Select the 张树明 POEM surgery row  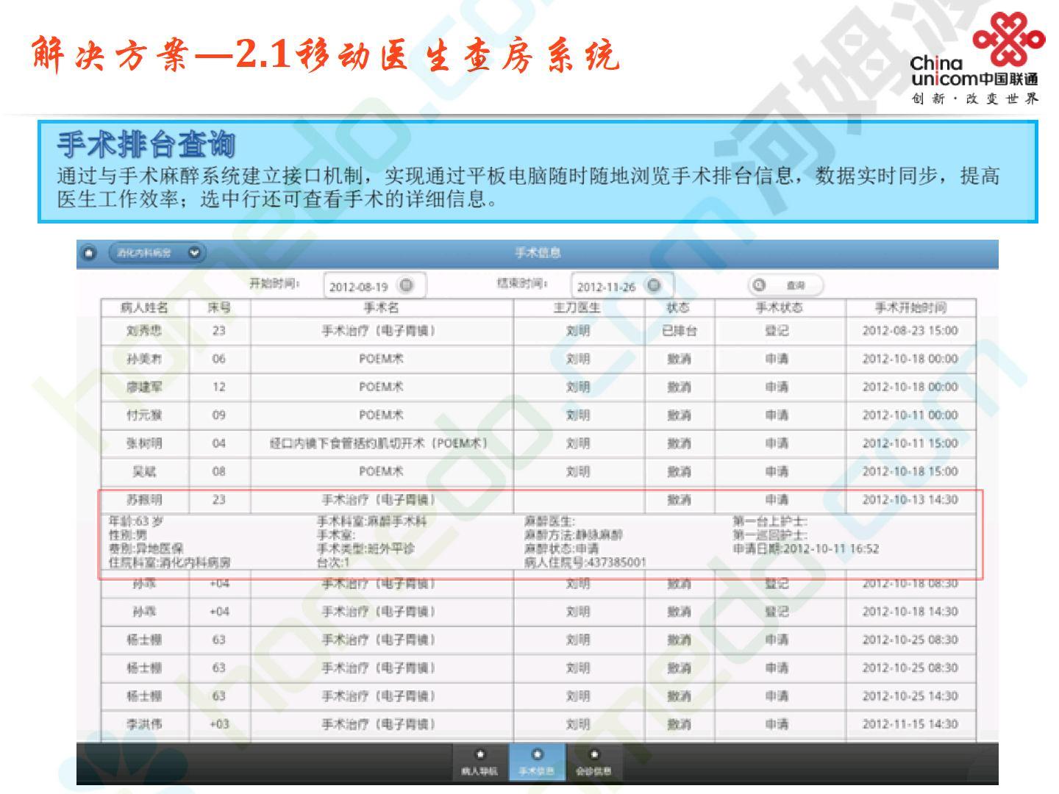click(379, 443)
